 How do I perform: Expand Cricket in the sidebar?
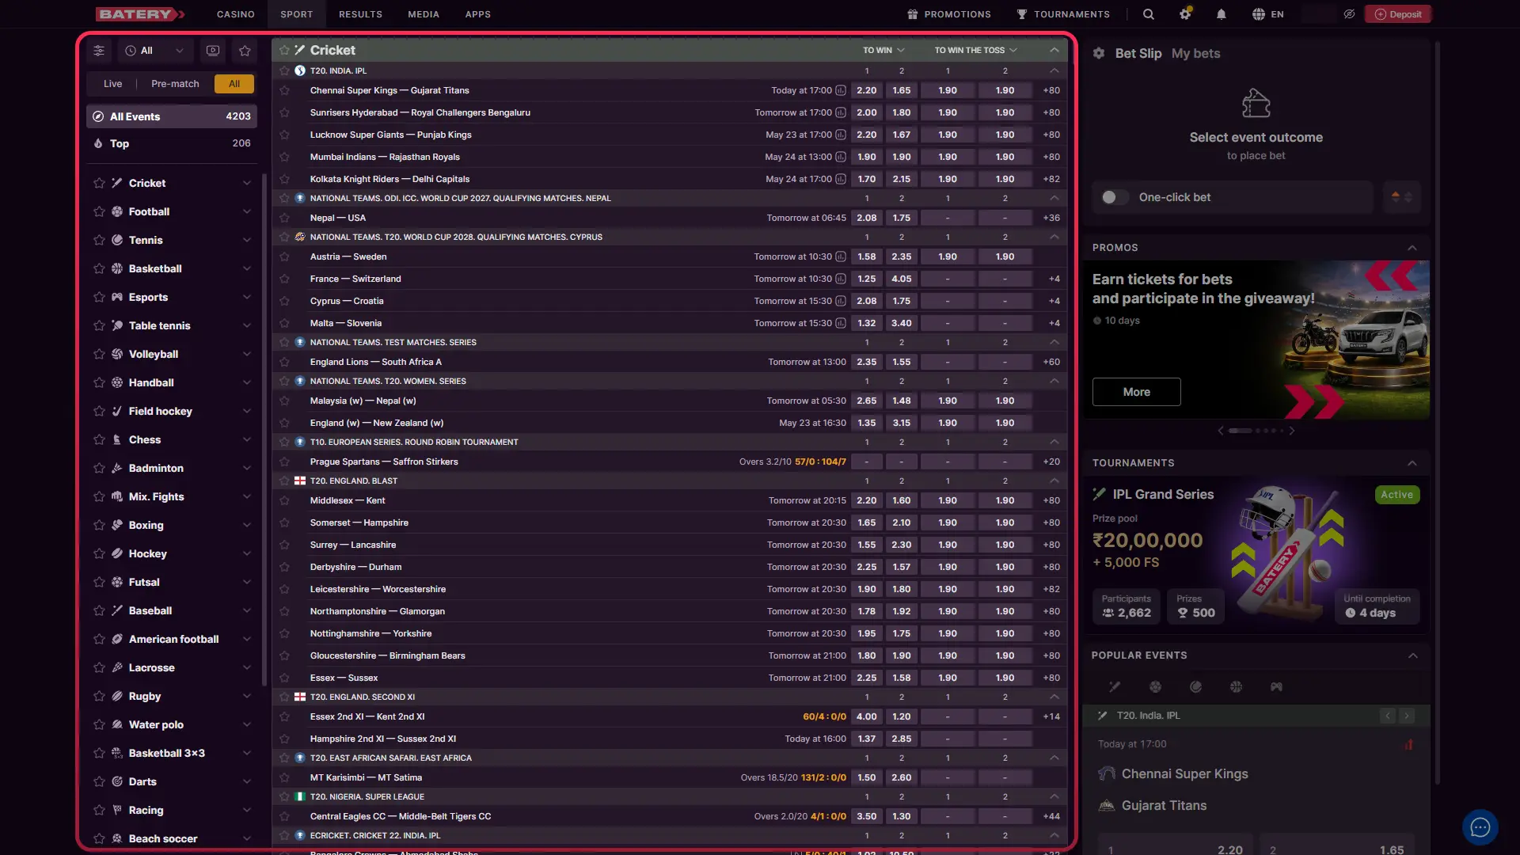[247, 183]
